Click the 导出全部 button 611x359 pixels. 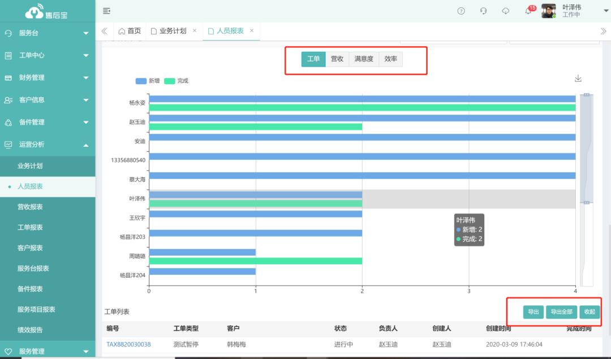click(561, 312)
